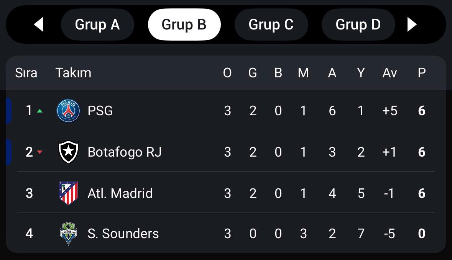Go to previous groups with left arrow
The image size is (452, 260).
point(39,25)
